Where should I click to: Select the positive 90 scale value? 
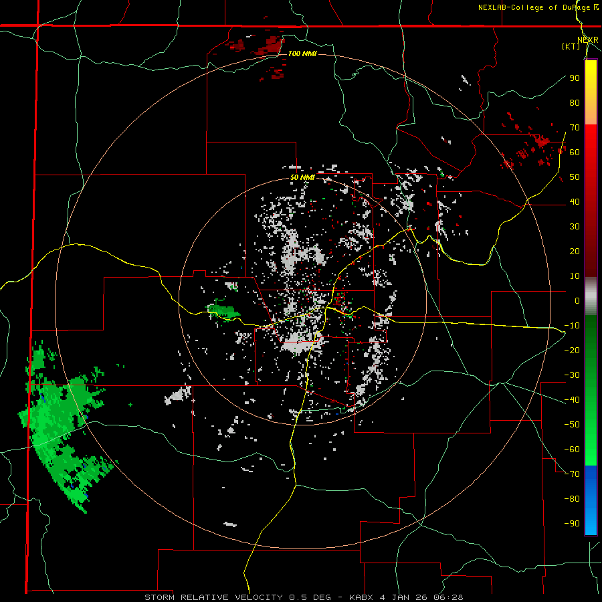[x=575, y=78]
